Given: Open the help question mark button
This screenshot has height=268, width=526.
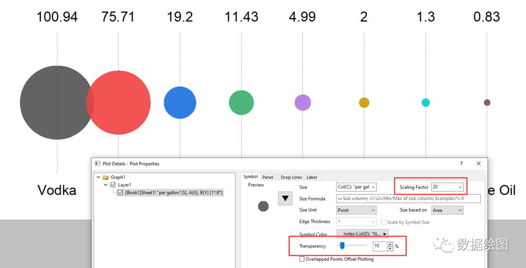Looking at the screenshot, I should pyautogui.click(x=461, y=163).
